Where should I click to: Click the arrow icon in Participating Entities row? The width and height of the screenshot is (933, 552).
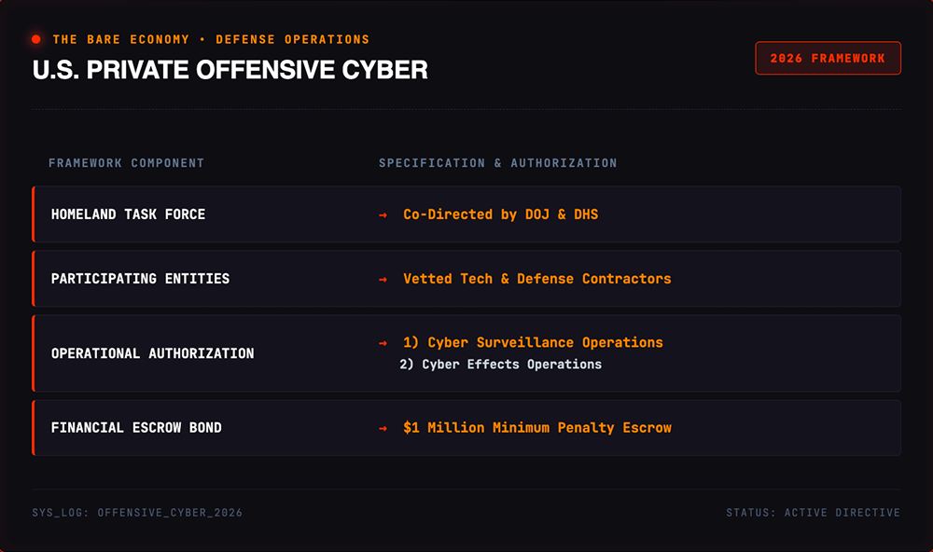tap(383, 279)
